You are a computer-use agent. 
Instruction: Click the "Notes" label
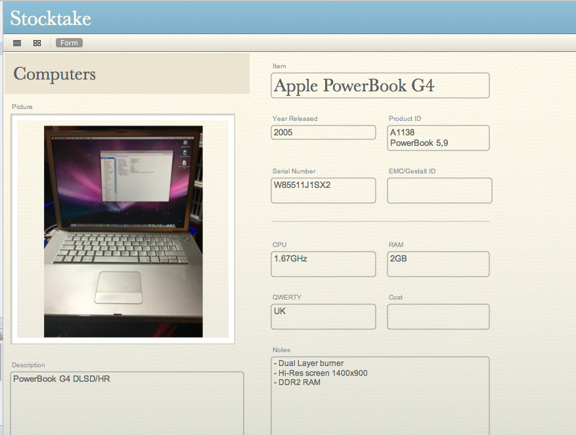tap(281, 350)
